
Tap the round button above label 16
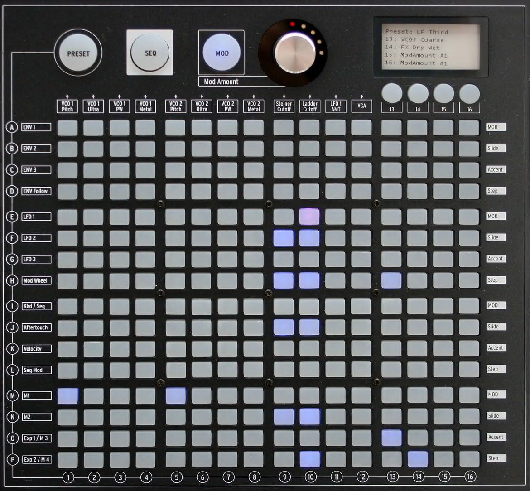point(469,93)
